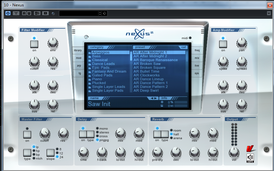Screen dimensions: 274x171
Task: Click the Master Filter type button
Action: (x=27, y=153)
